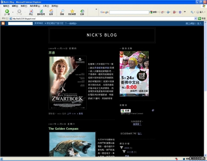The width and height of the screenshot is (207, 161).
Task: Collapse the 2008 archive triangle
Action: 122,147
